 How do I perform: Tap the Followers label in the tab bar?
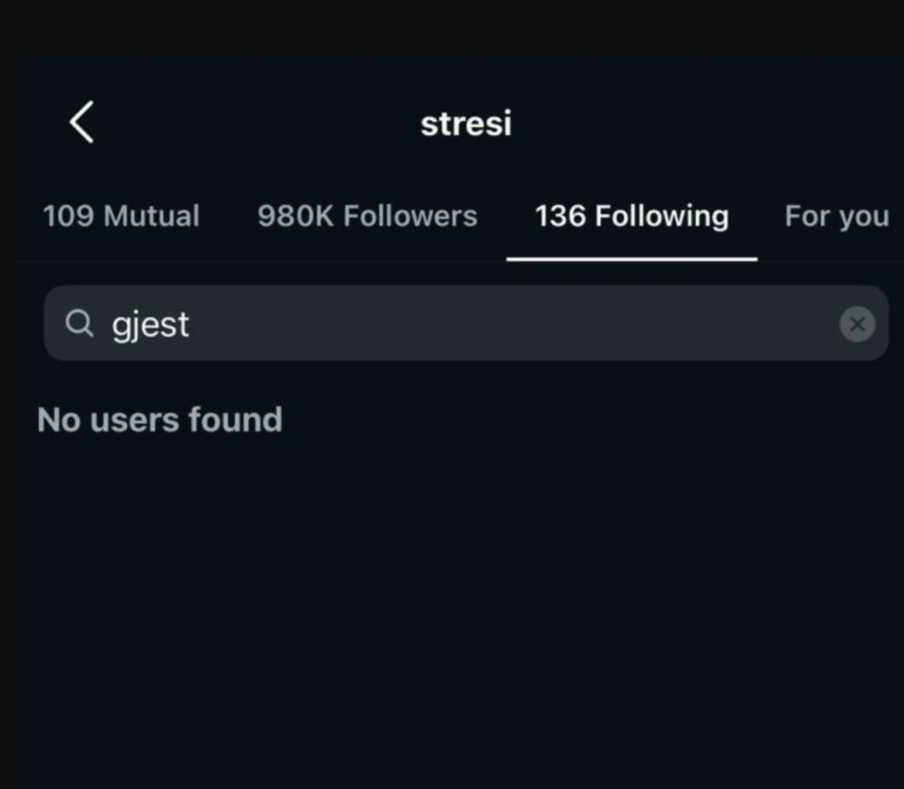(410, 216)
